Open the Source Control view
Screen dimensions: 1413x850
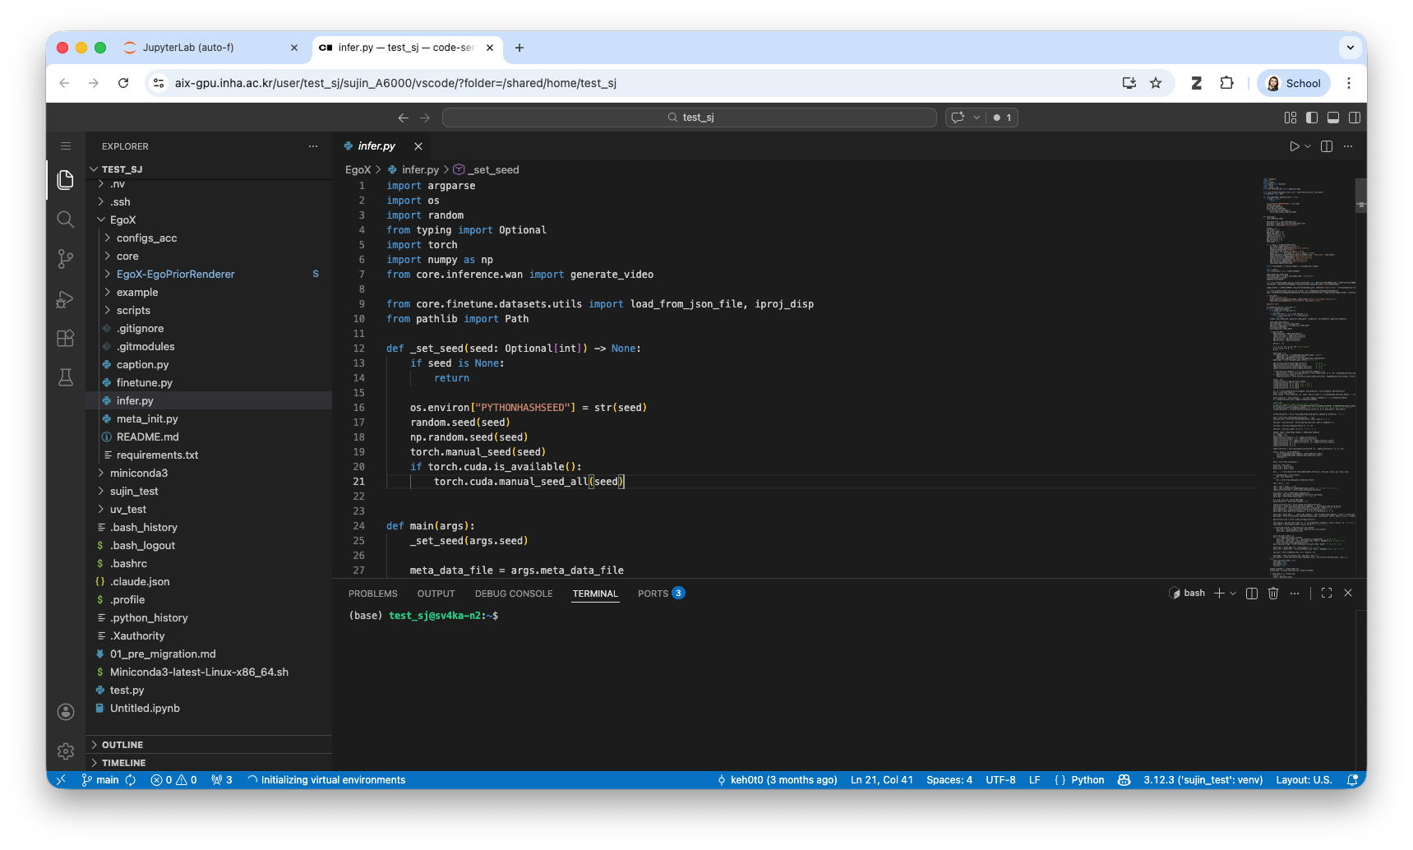66,259
